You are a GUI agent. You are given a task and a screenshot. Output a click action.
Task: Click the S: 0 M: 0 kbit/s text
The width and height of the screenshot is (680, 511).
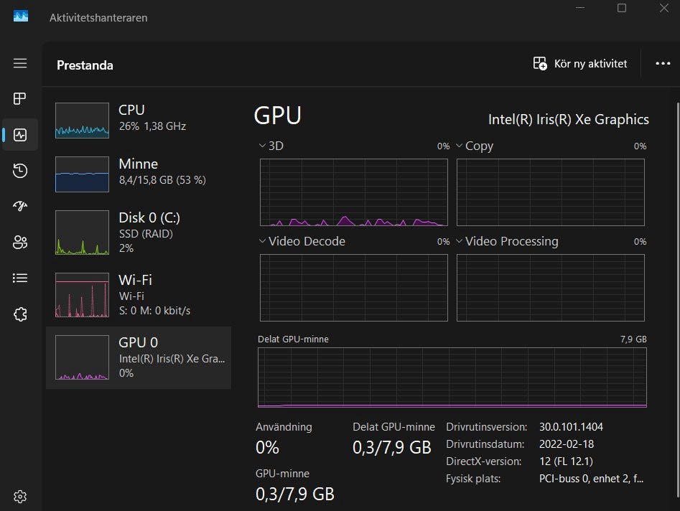point(154,310)
